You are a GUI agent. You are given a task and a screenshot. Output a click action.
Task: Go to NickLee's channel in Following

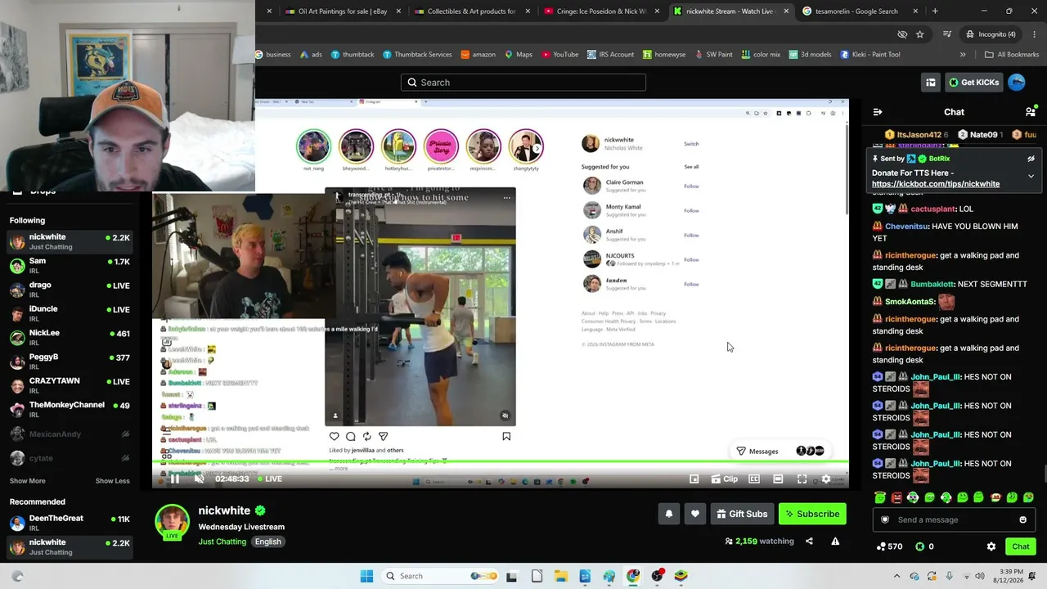pyautogui.click(x=70, y=338)
